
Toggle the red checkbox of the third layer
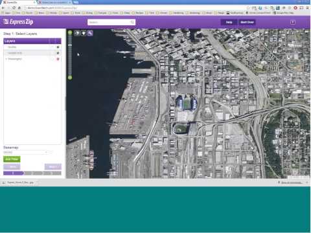(x=58, y=59)
